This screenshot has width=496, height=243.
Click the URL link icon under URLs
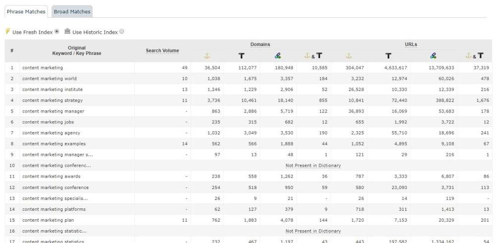tap(433, 56)
